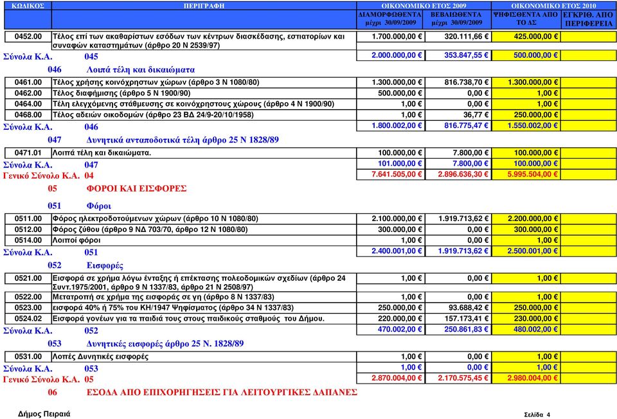617x419 pixels.
Task: Click the heading 052 Εισφορές
Action: coord(85,265)
